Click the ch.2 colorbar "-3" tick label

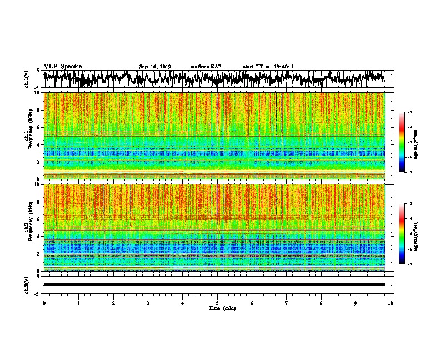click(x=409, y=204)
